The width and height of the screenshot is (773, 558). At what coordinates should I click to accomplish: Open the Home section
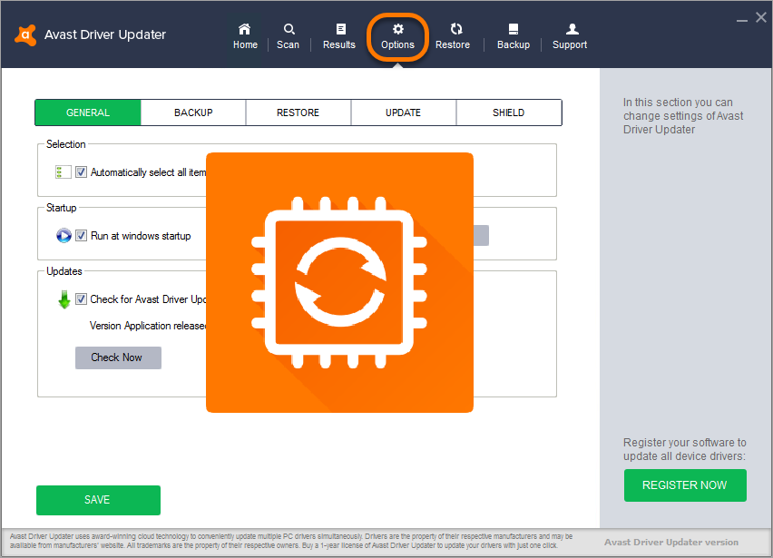pos(245,36)
